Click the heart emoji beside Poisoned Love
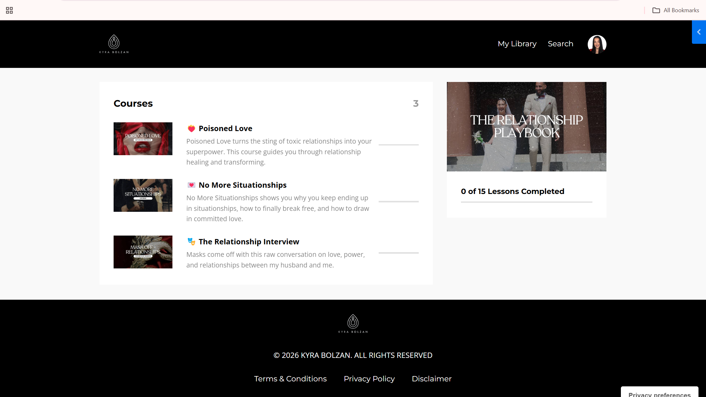The width and height of the screenshot is (706, 397). coord(191,129)
